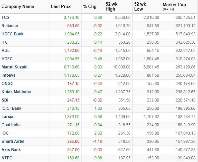Image resolution: width=198 pixels, height=162 pixels.
Task: Open the Maruti Suzuki company link
Action: pos(14,67)
